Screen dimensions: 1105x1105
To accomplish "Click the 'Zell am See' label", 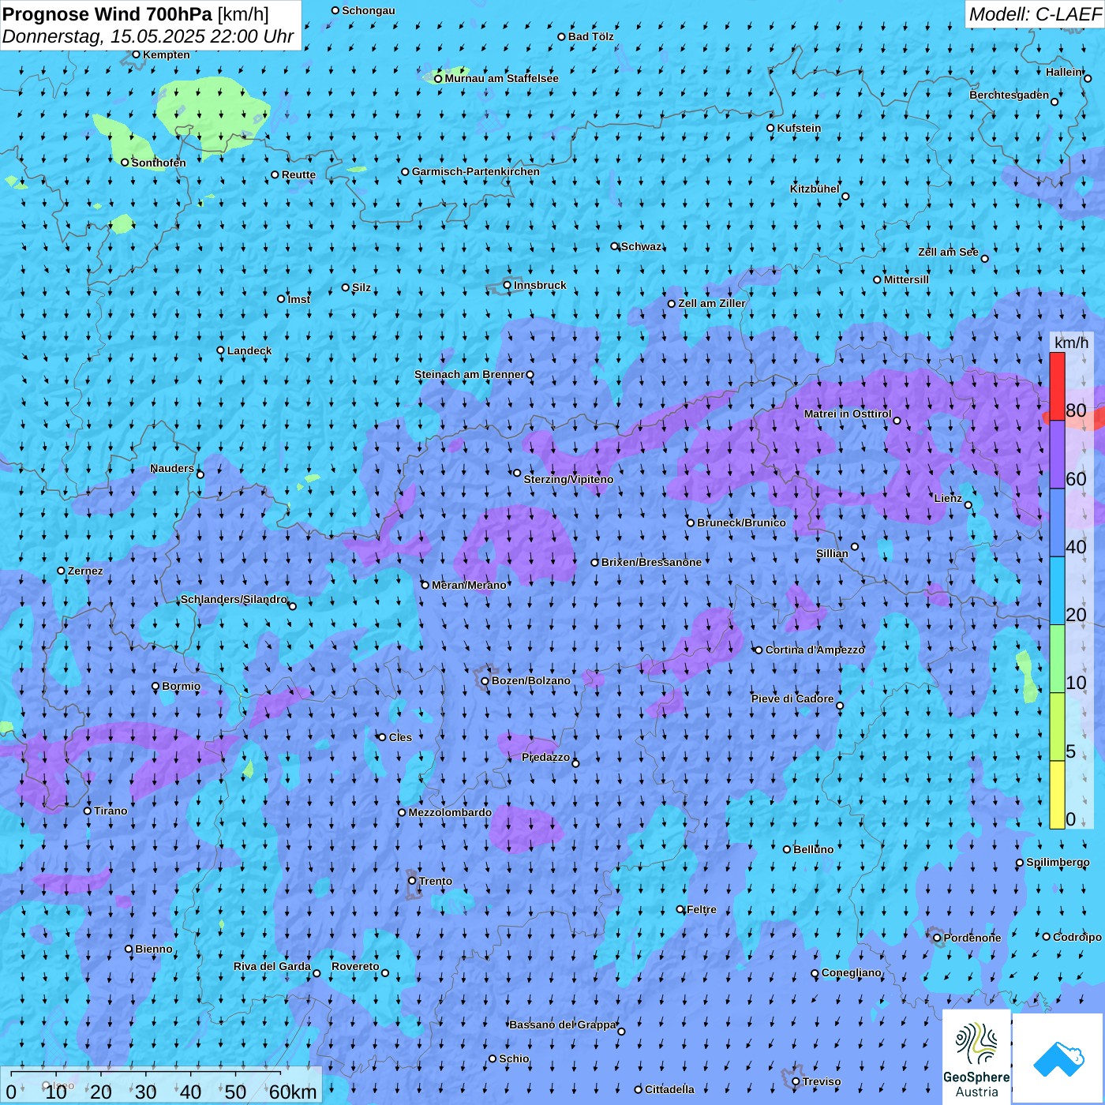I will tap(948, 252).
